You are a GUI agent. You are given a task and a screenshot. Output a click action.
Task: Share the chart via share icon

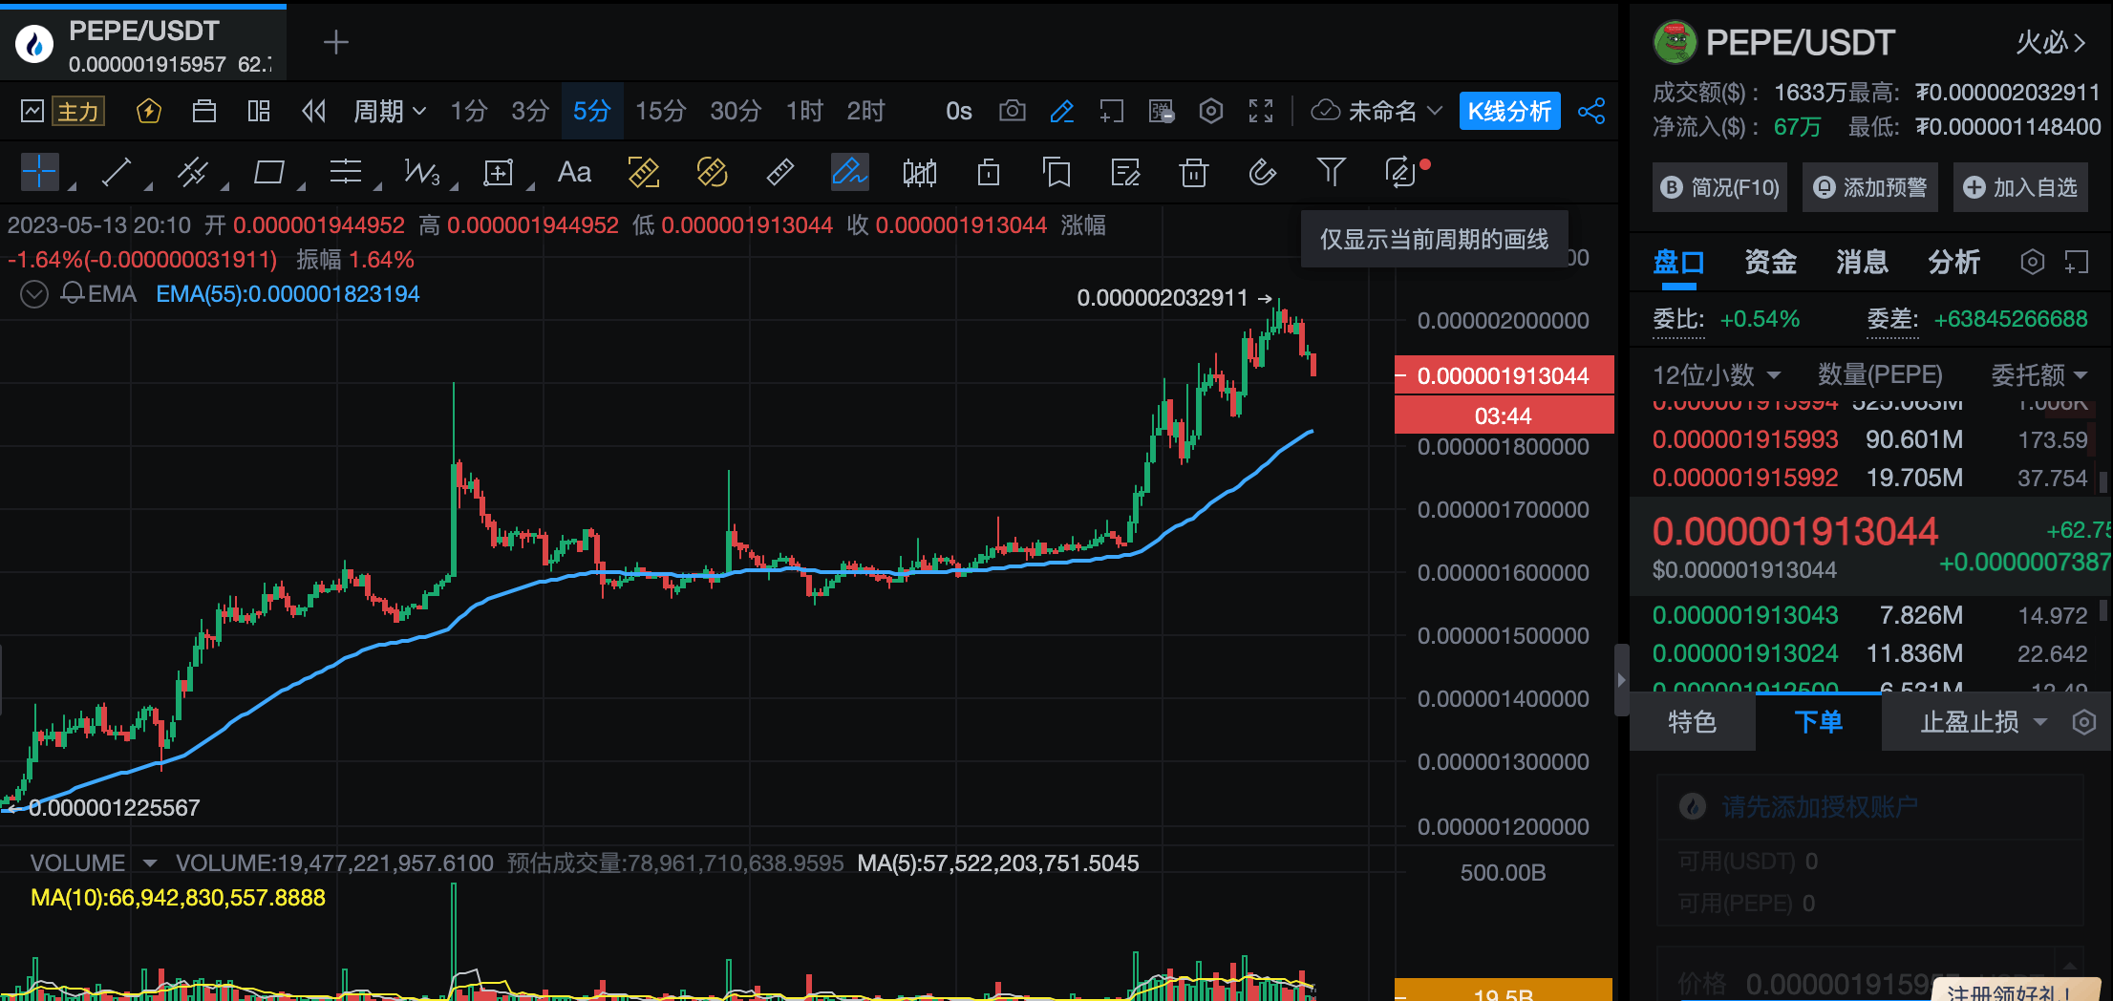click(1591, 112)
